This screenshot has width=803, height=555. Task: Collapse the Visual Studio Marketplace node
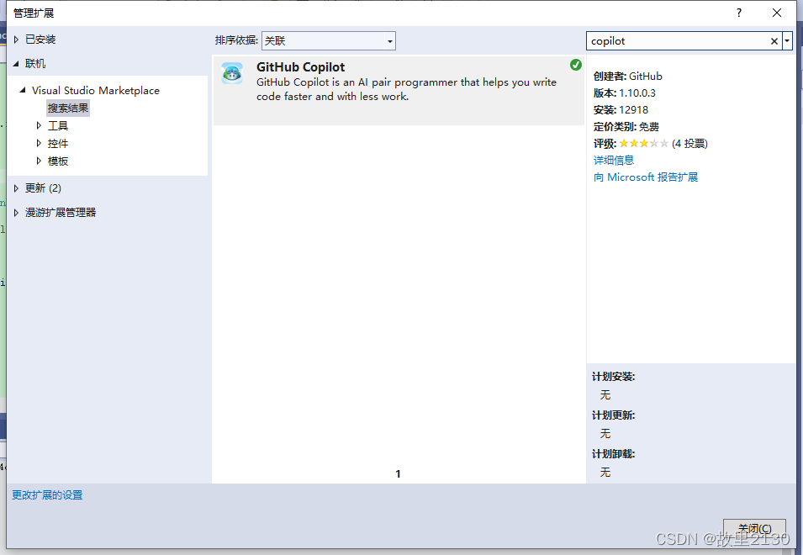(23, 90)
